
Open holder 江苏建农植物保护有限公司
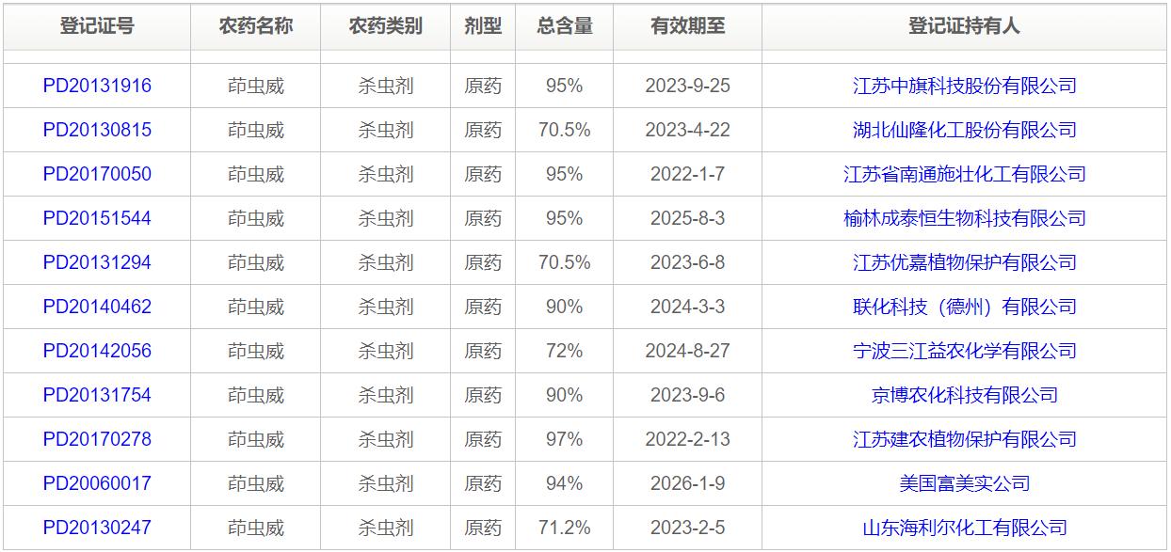tap(965, 439)
